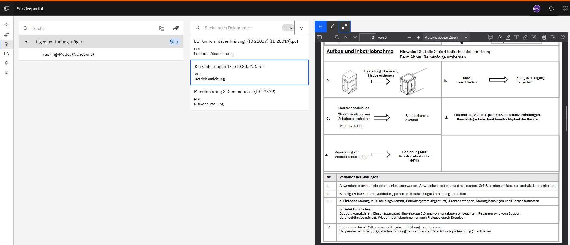The width and height of the screenshot is (570, 245).
Task: Select the PDF highlight tool
Action: pos(508,37)
